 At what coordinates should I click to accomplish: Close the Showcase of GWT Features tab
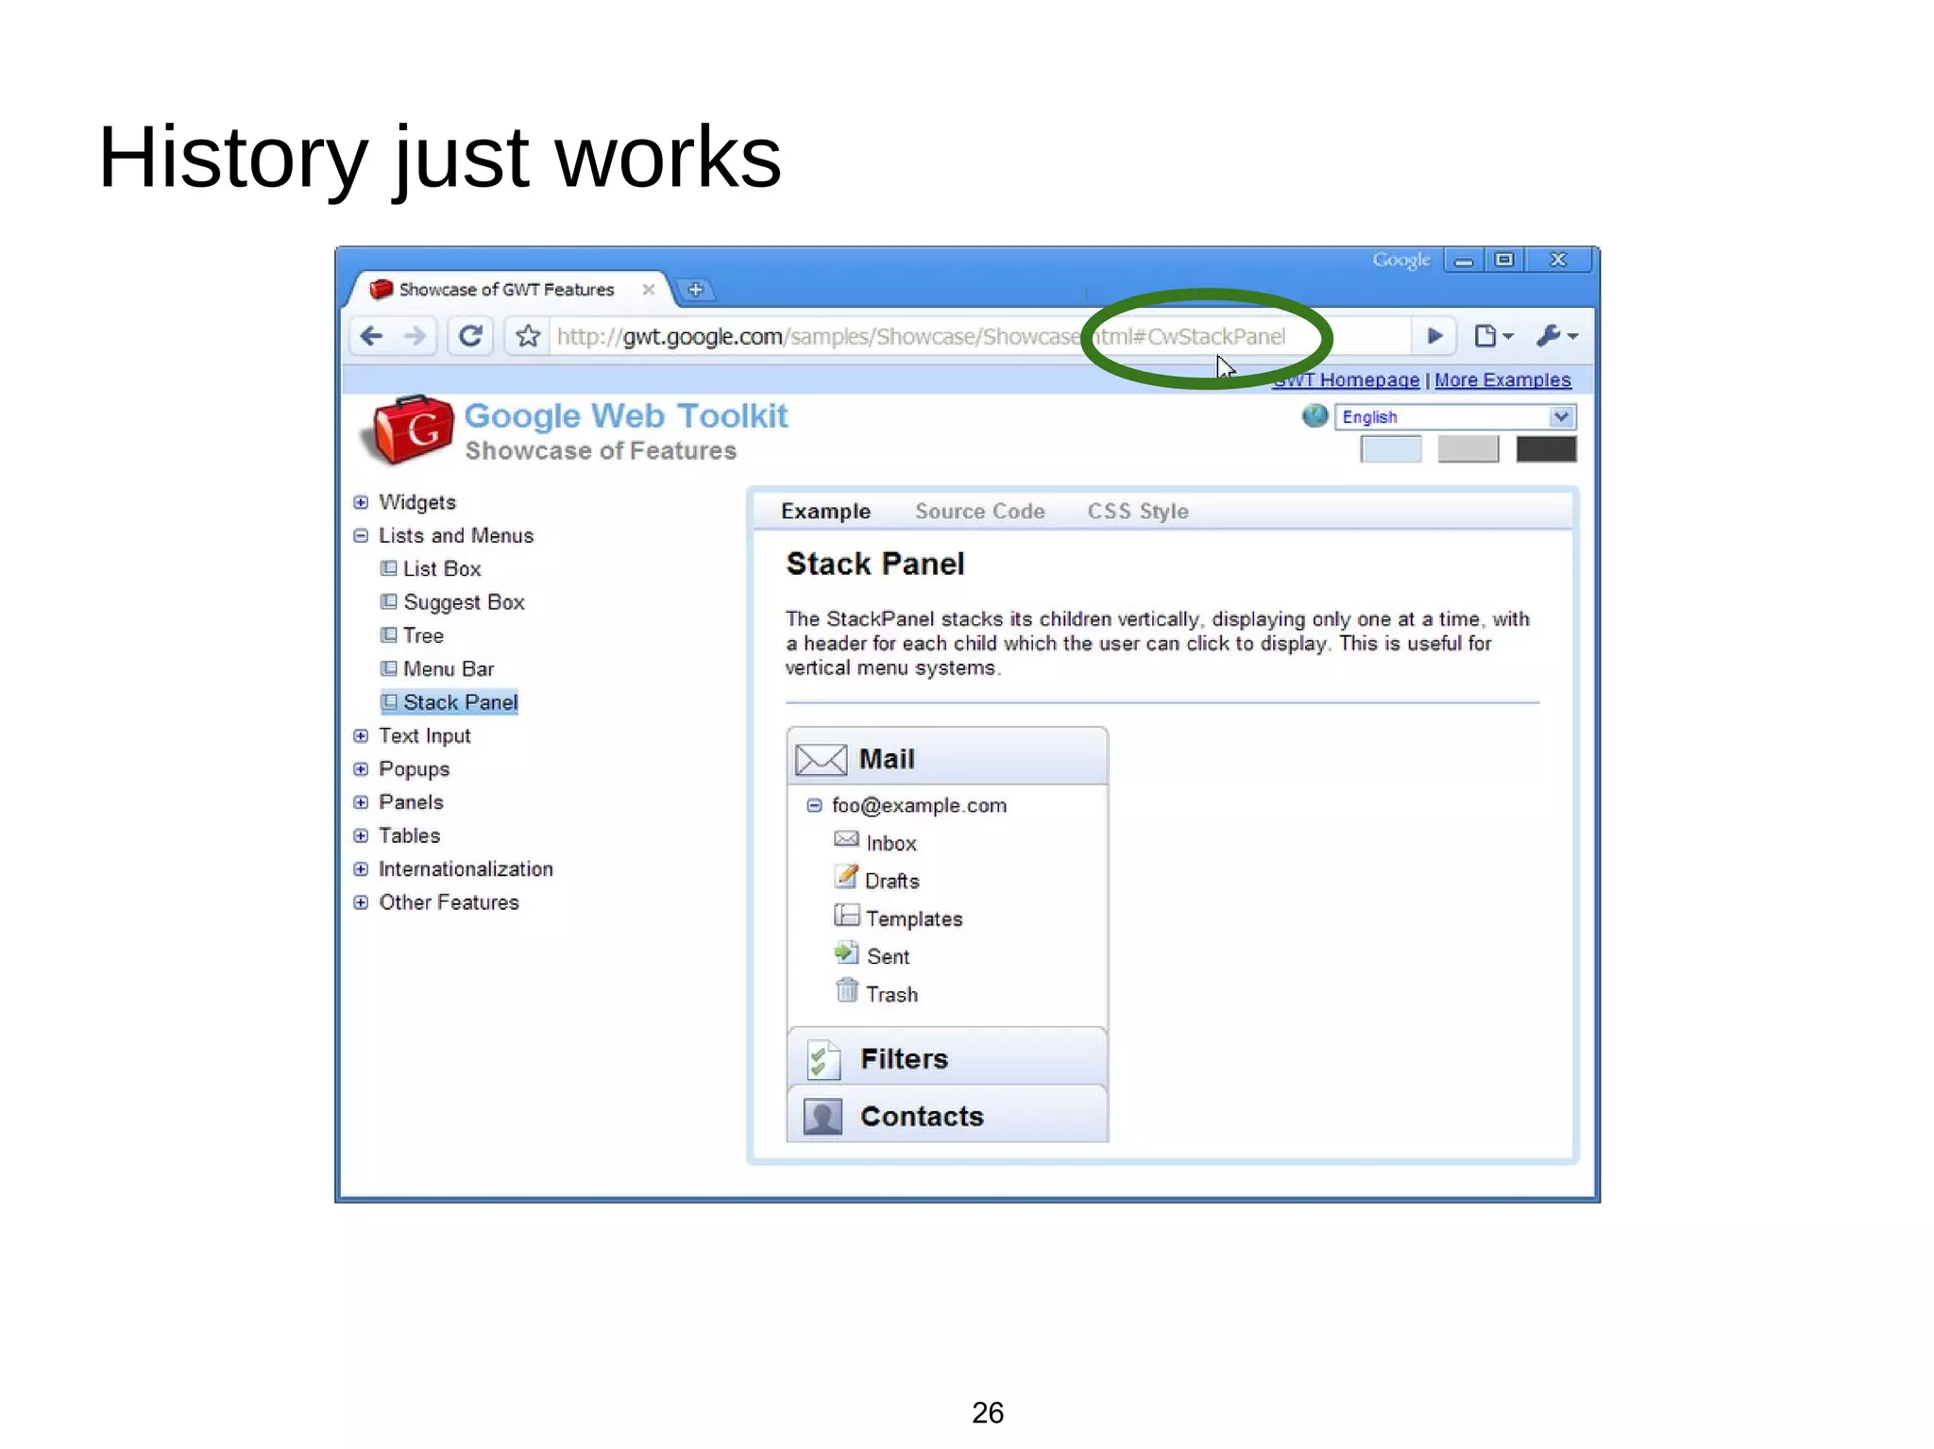point(649,290)
